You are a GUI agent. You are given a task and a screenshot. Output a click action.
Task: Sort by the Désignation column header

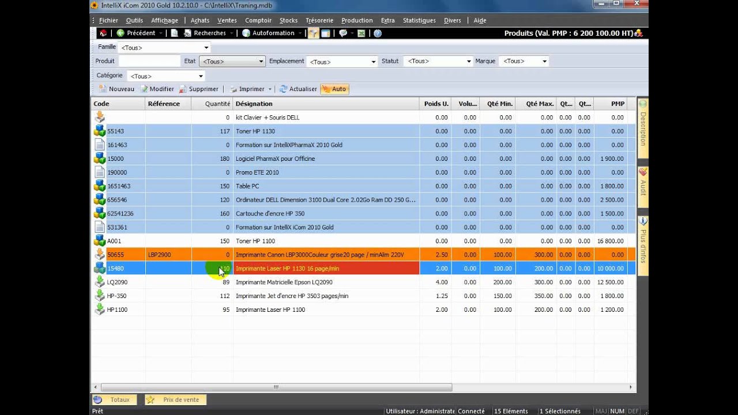point(326,104)
